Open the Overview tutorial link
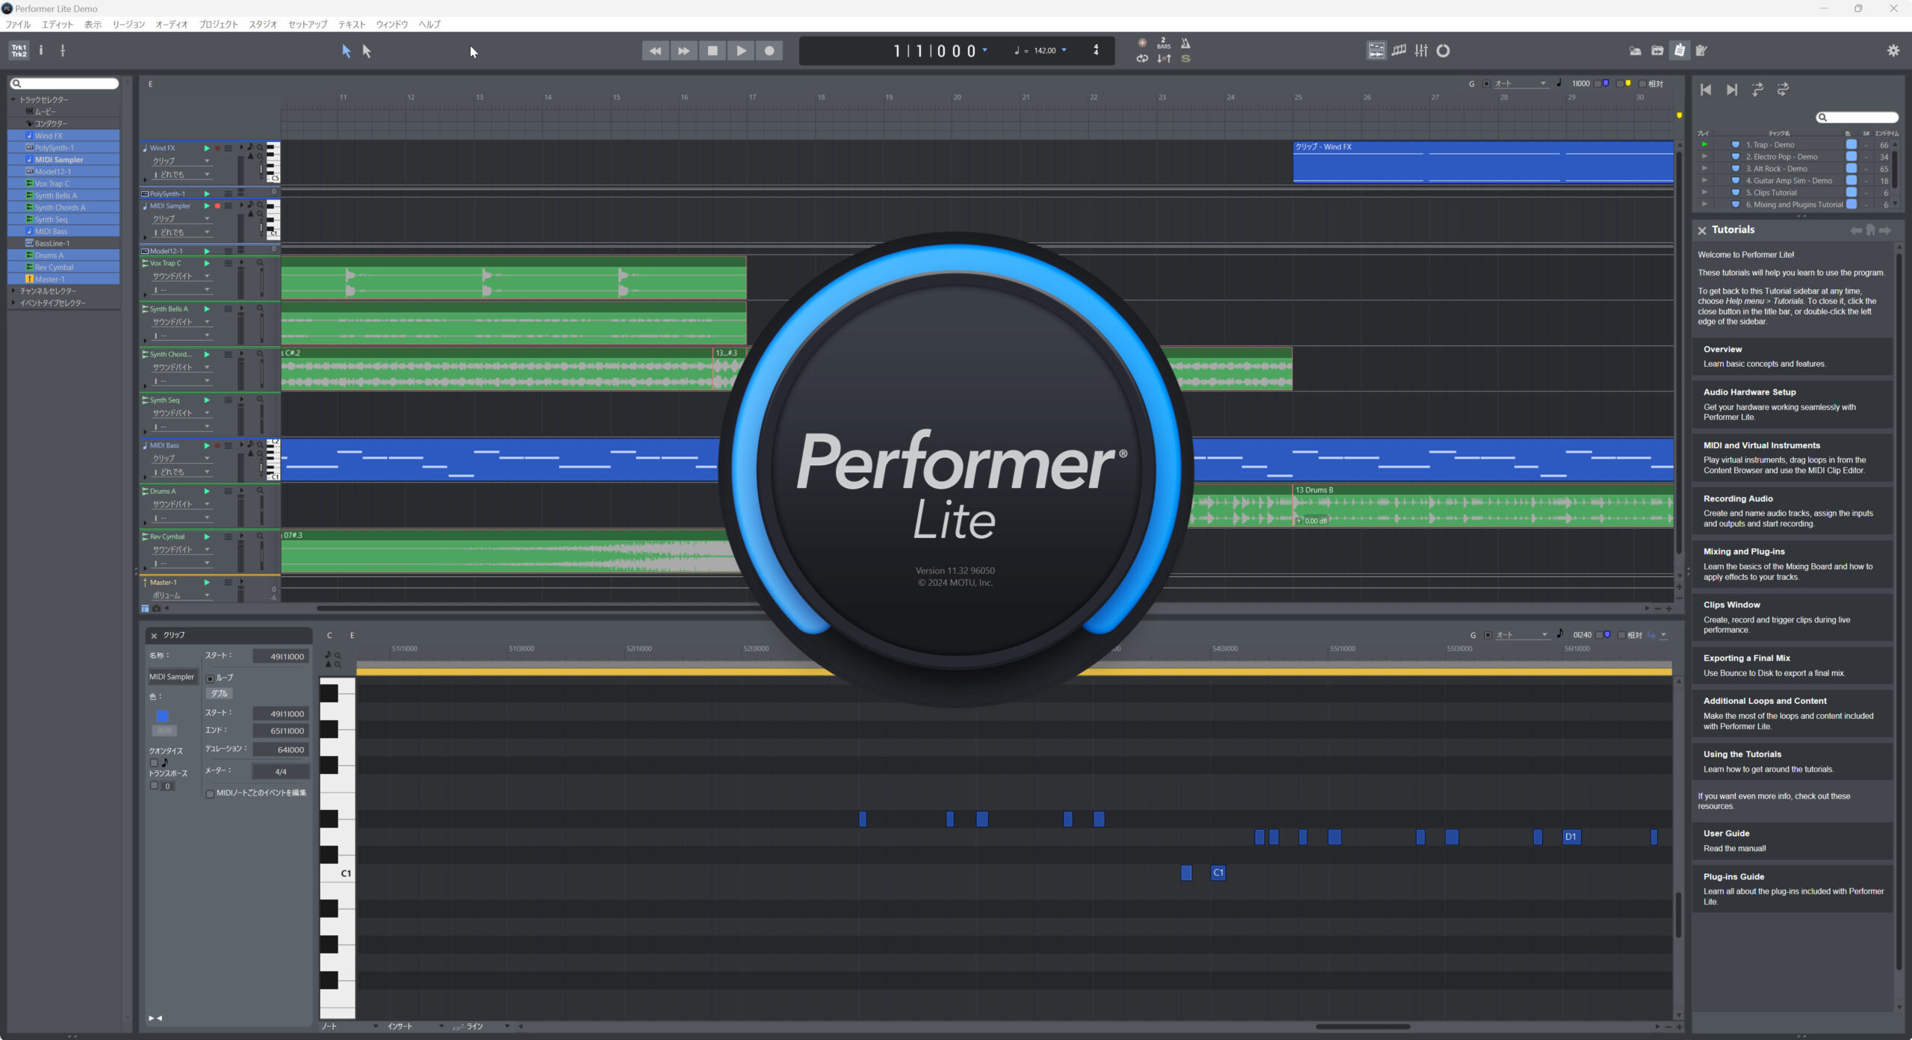Screen dimensions: 1912x1040 1792,356
